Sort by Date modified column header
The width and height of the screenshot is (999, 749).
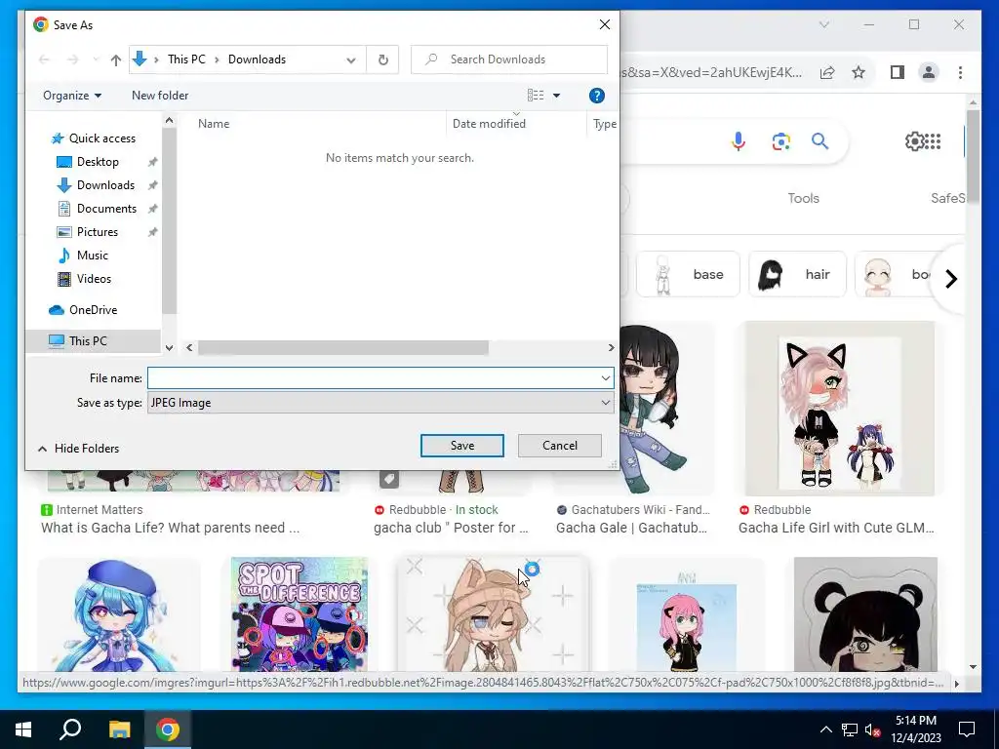(489, 124)
